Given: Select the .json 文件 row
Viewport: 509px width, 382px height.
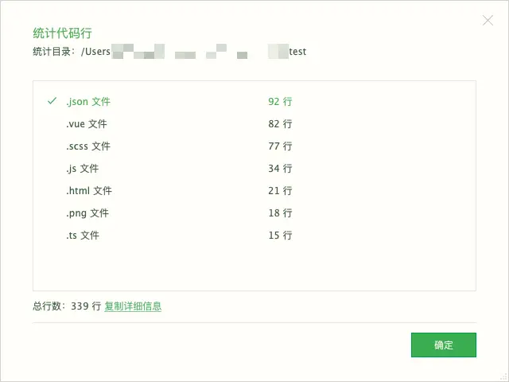Looking at the screenshot, I should (254, 101).
